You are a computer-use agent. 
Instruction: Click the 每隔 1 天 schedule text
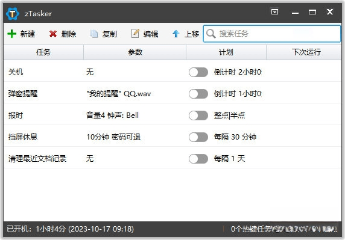point(229,159)
